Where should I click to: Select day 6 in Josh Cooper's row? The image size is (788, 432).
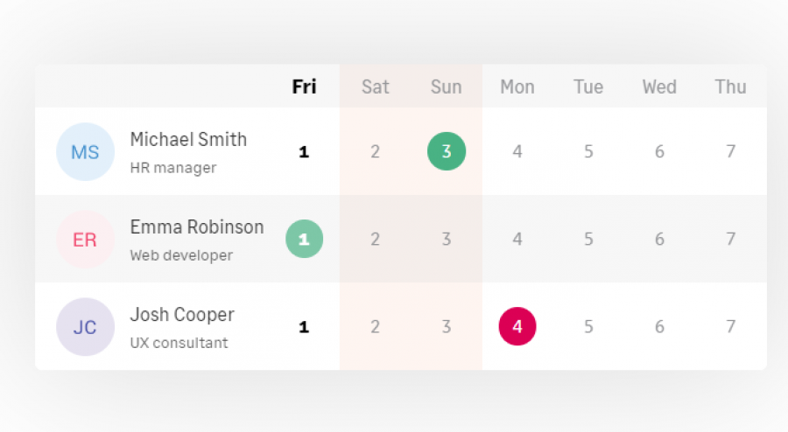click(659, 327)
